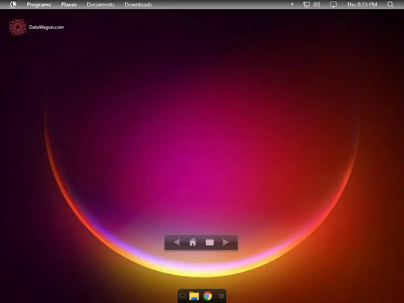404x303 pixels.
Task: Click the volume speaker tray icon
Action: pos(317,4)
